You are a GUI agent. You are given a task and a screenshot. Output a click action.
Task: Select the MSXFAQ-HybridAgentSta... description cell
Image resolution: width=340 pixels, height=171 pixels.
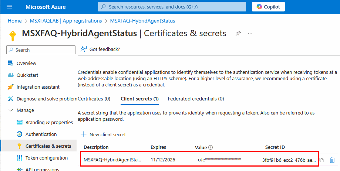pyautogui.click(x=112, y=160)
